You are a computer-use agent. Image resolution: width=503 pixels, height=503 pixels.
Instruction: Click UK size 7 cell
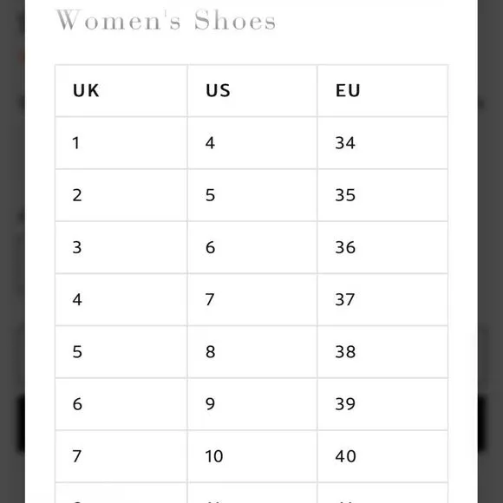tap(121, 456)
